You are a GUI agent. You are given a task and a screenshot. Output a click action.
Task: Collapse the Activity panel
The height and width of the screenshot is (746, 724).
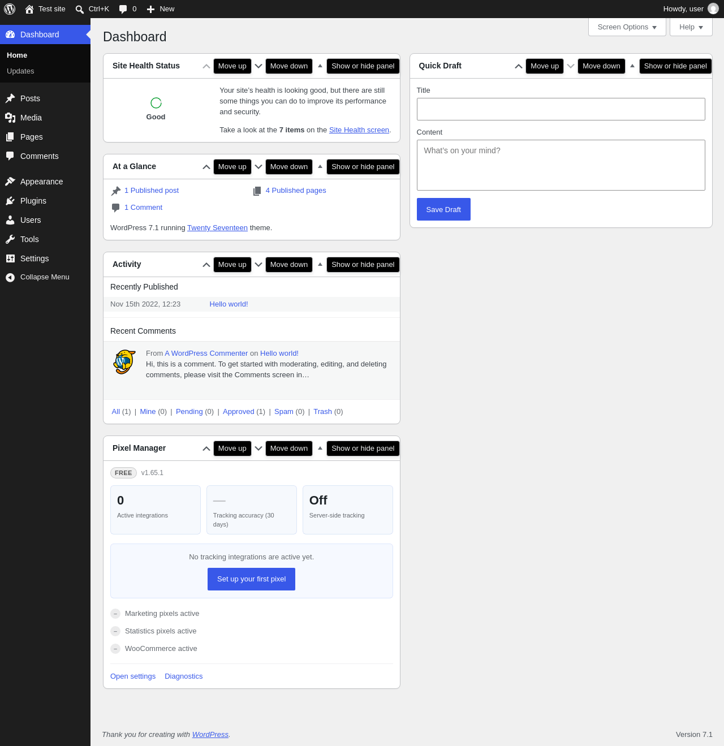pyautogui.click(x=320, y=265)
